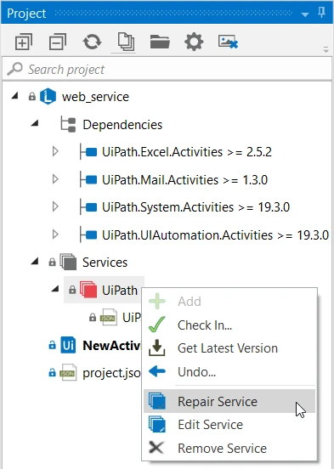This screenshot has width=334, height=469.
Task: Expand UiPath.Excel.Activities dependency
Action: (55, 151)
